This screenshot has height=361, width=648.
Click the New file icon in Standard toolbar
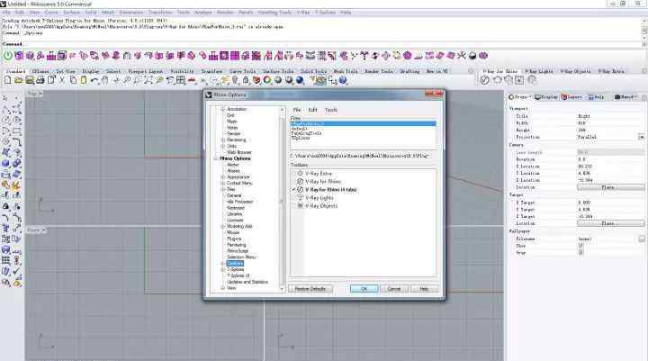[x=7, y=80]
